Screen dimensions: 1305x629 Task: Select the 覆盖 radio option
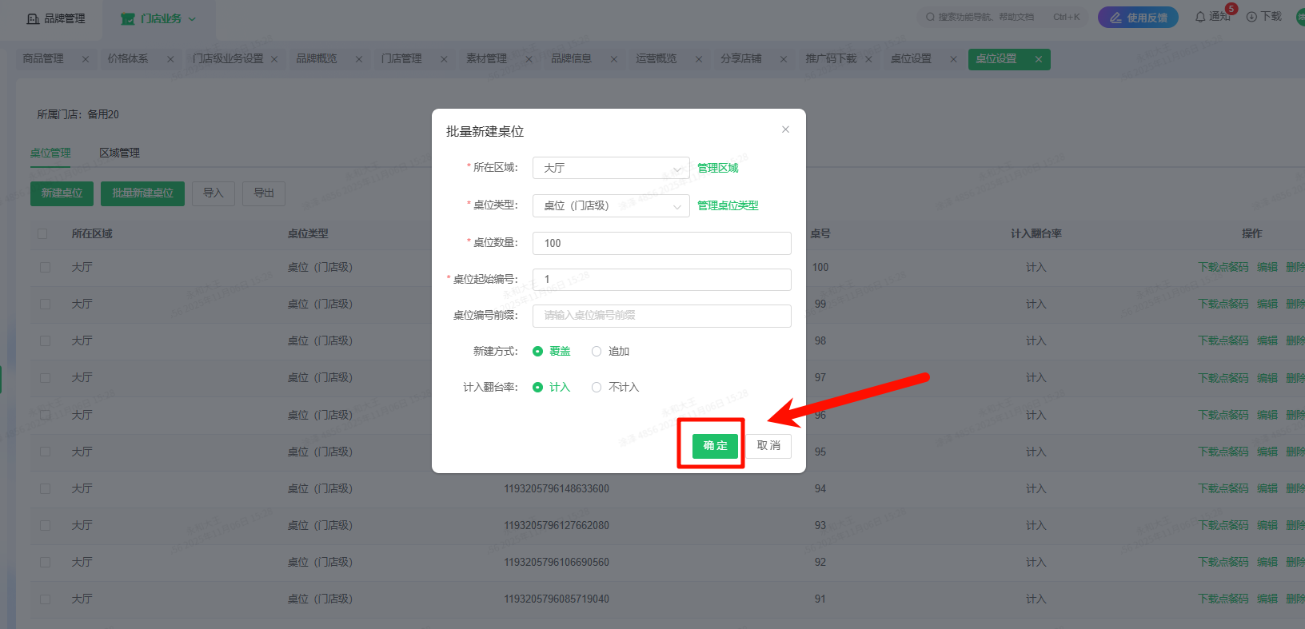tap(538, 352)
